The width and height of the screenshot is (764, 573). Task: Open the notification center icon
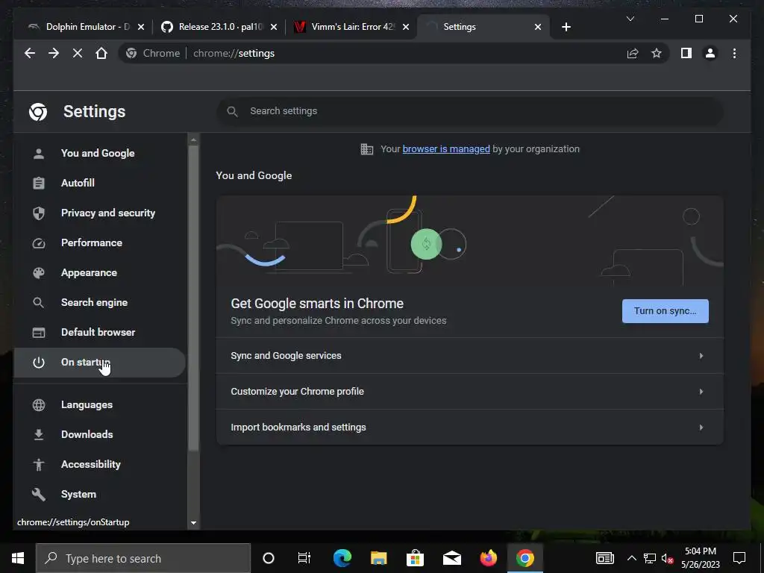[x=739, y=558]
